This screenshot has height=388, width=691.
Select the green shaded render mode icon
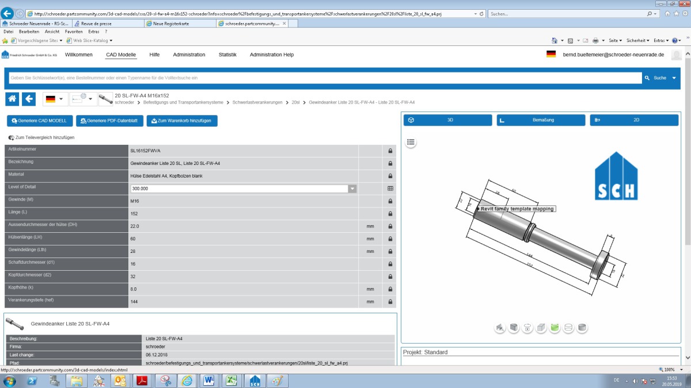pos(555,328)
